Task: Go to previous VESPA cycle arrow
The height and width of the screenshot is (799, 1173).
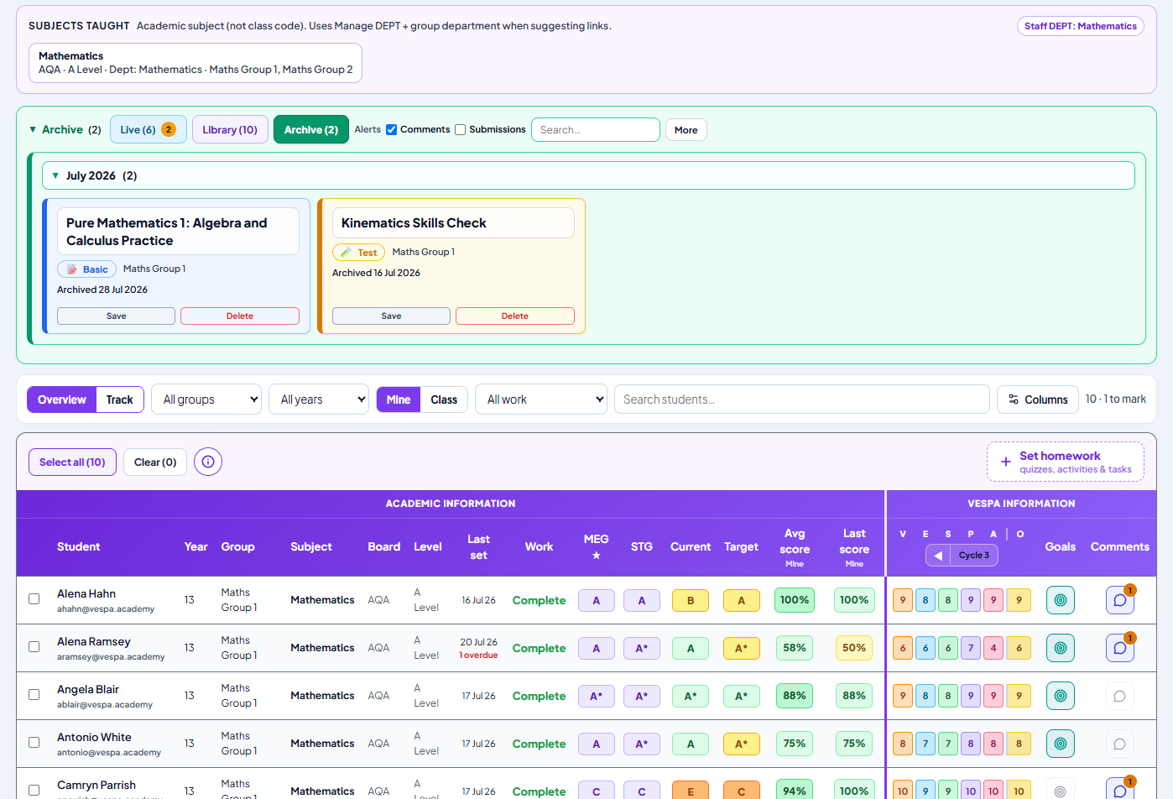Action: pos(938,556)
